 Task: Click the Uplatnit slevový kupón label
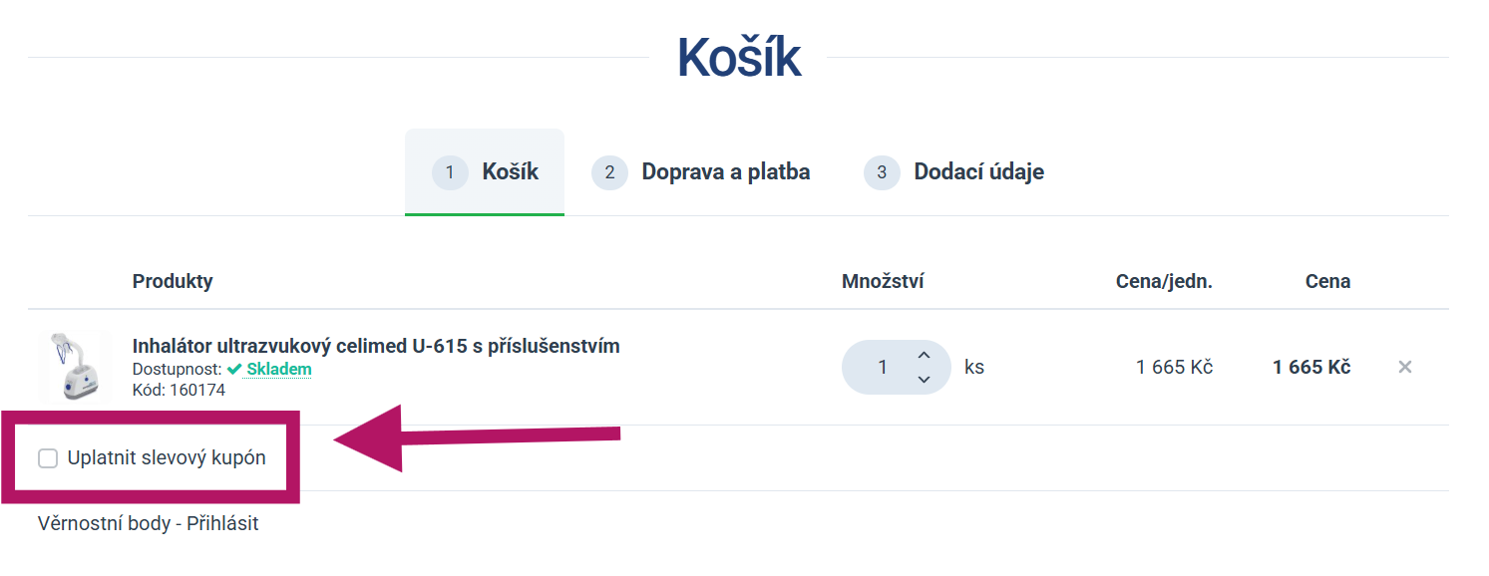tap(167, 458)
